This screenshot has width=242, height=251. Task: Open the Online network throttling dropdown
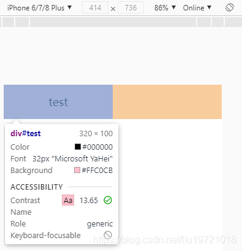tap(197, 8)
